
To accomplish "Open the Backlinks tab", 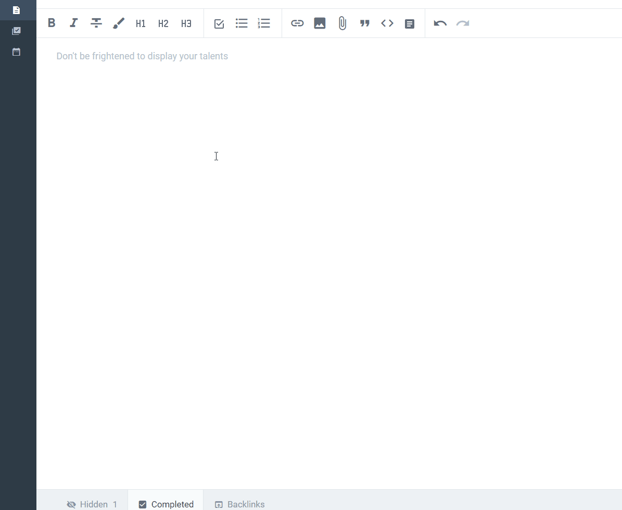I will [x=239, y=504].
